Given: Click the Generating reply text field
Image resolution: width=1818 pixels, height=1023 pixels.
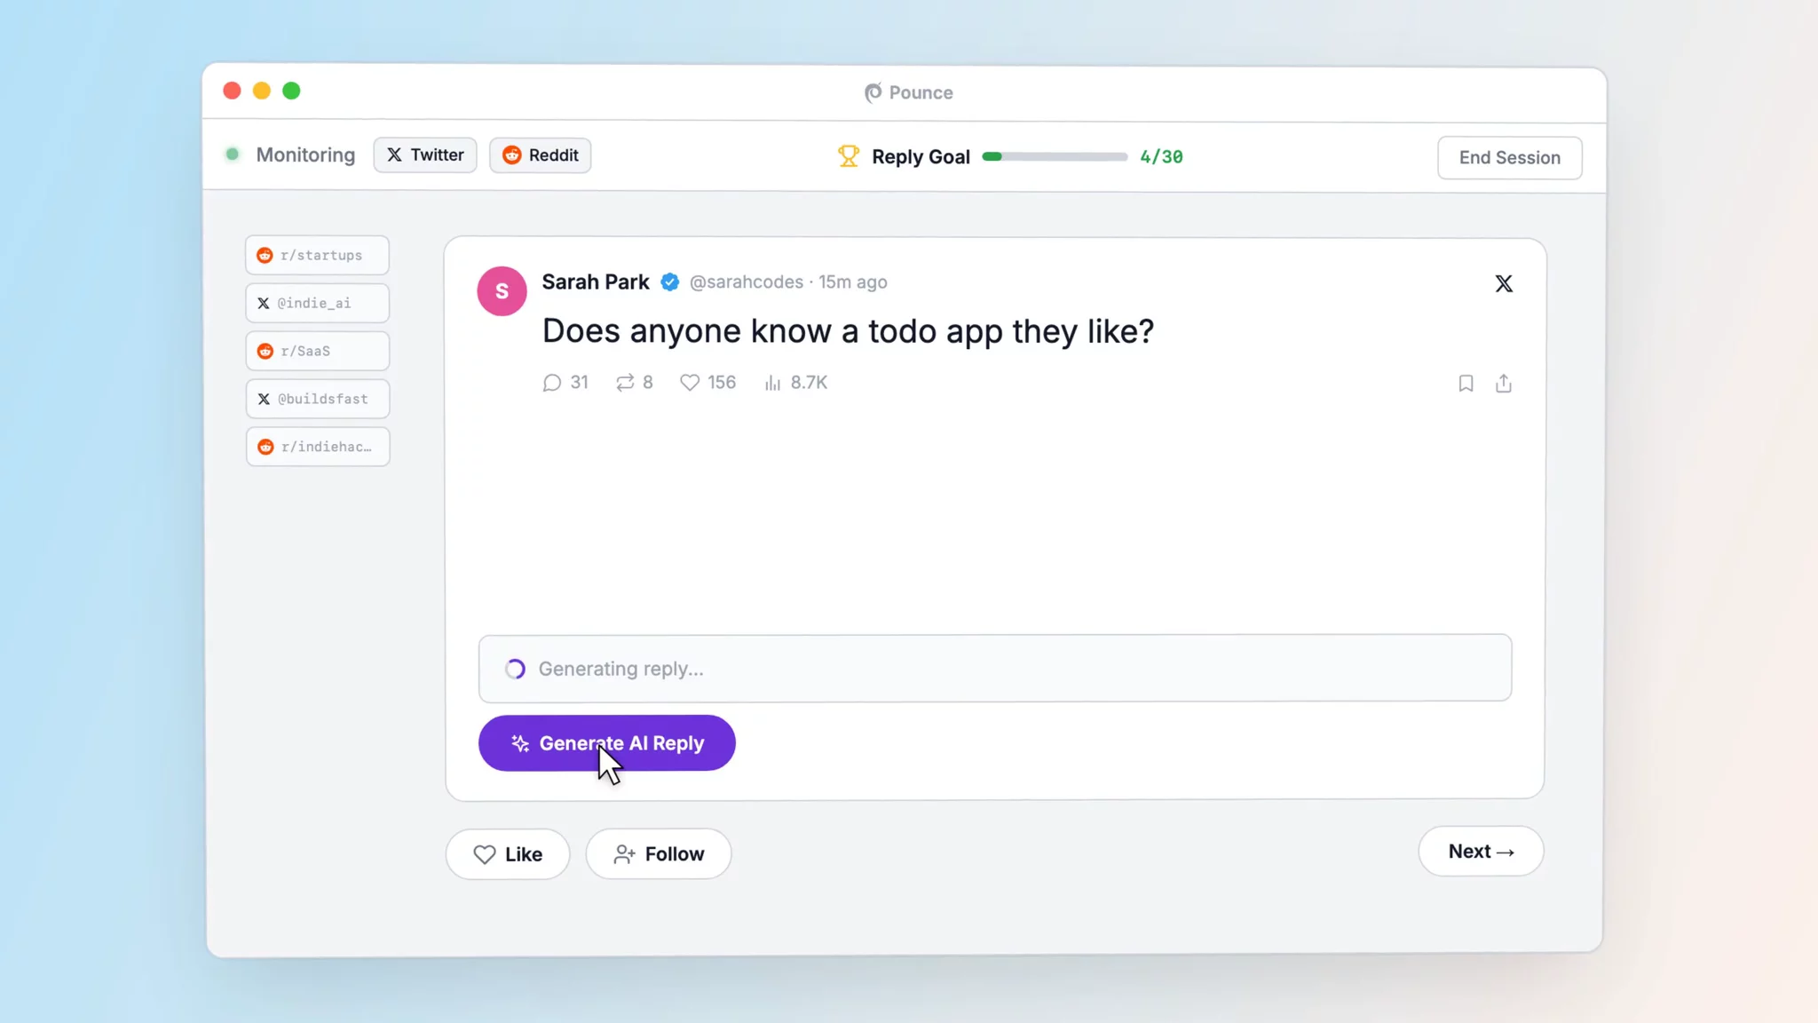Looking at the screenshot, I should (994, 668).
